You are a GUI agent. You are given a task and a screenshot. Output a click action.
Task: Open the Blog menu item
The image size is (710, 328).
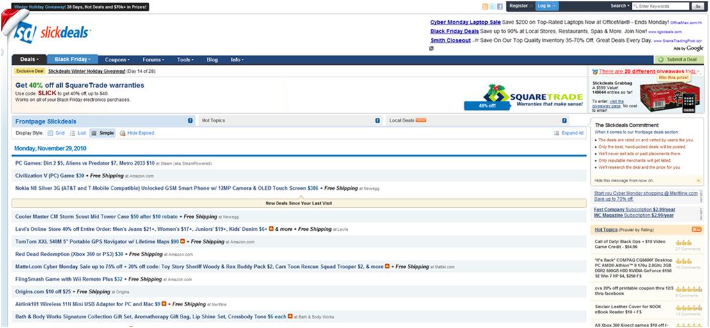pyautogui.click(x=212, y=59)
